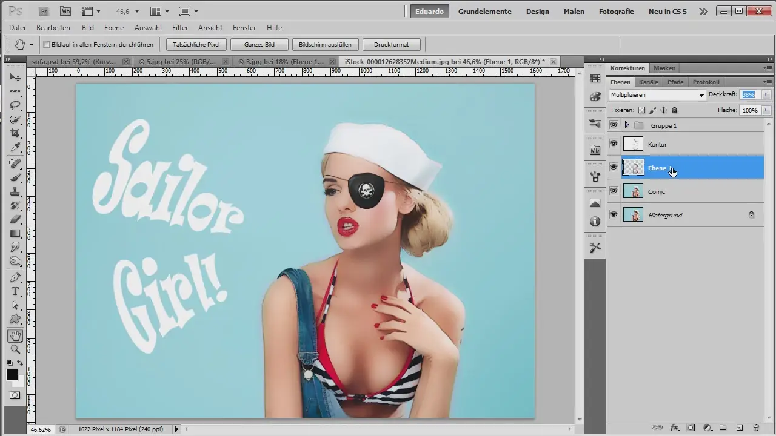
Task: Hide the Comic layer
Action: (x=614, y=191)
